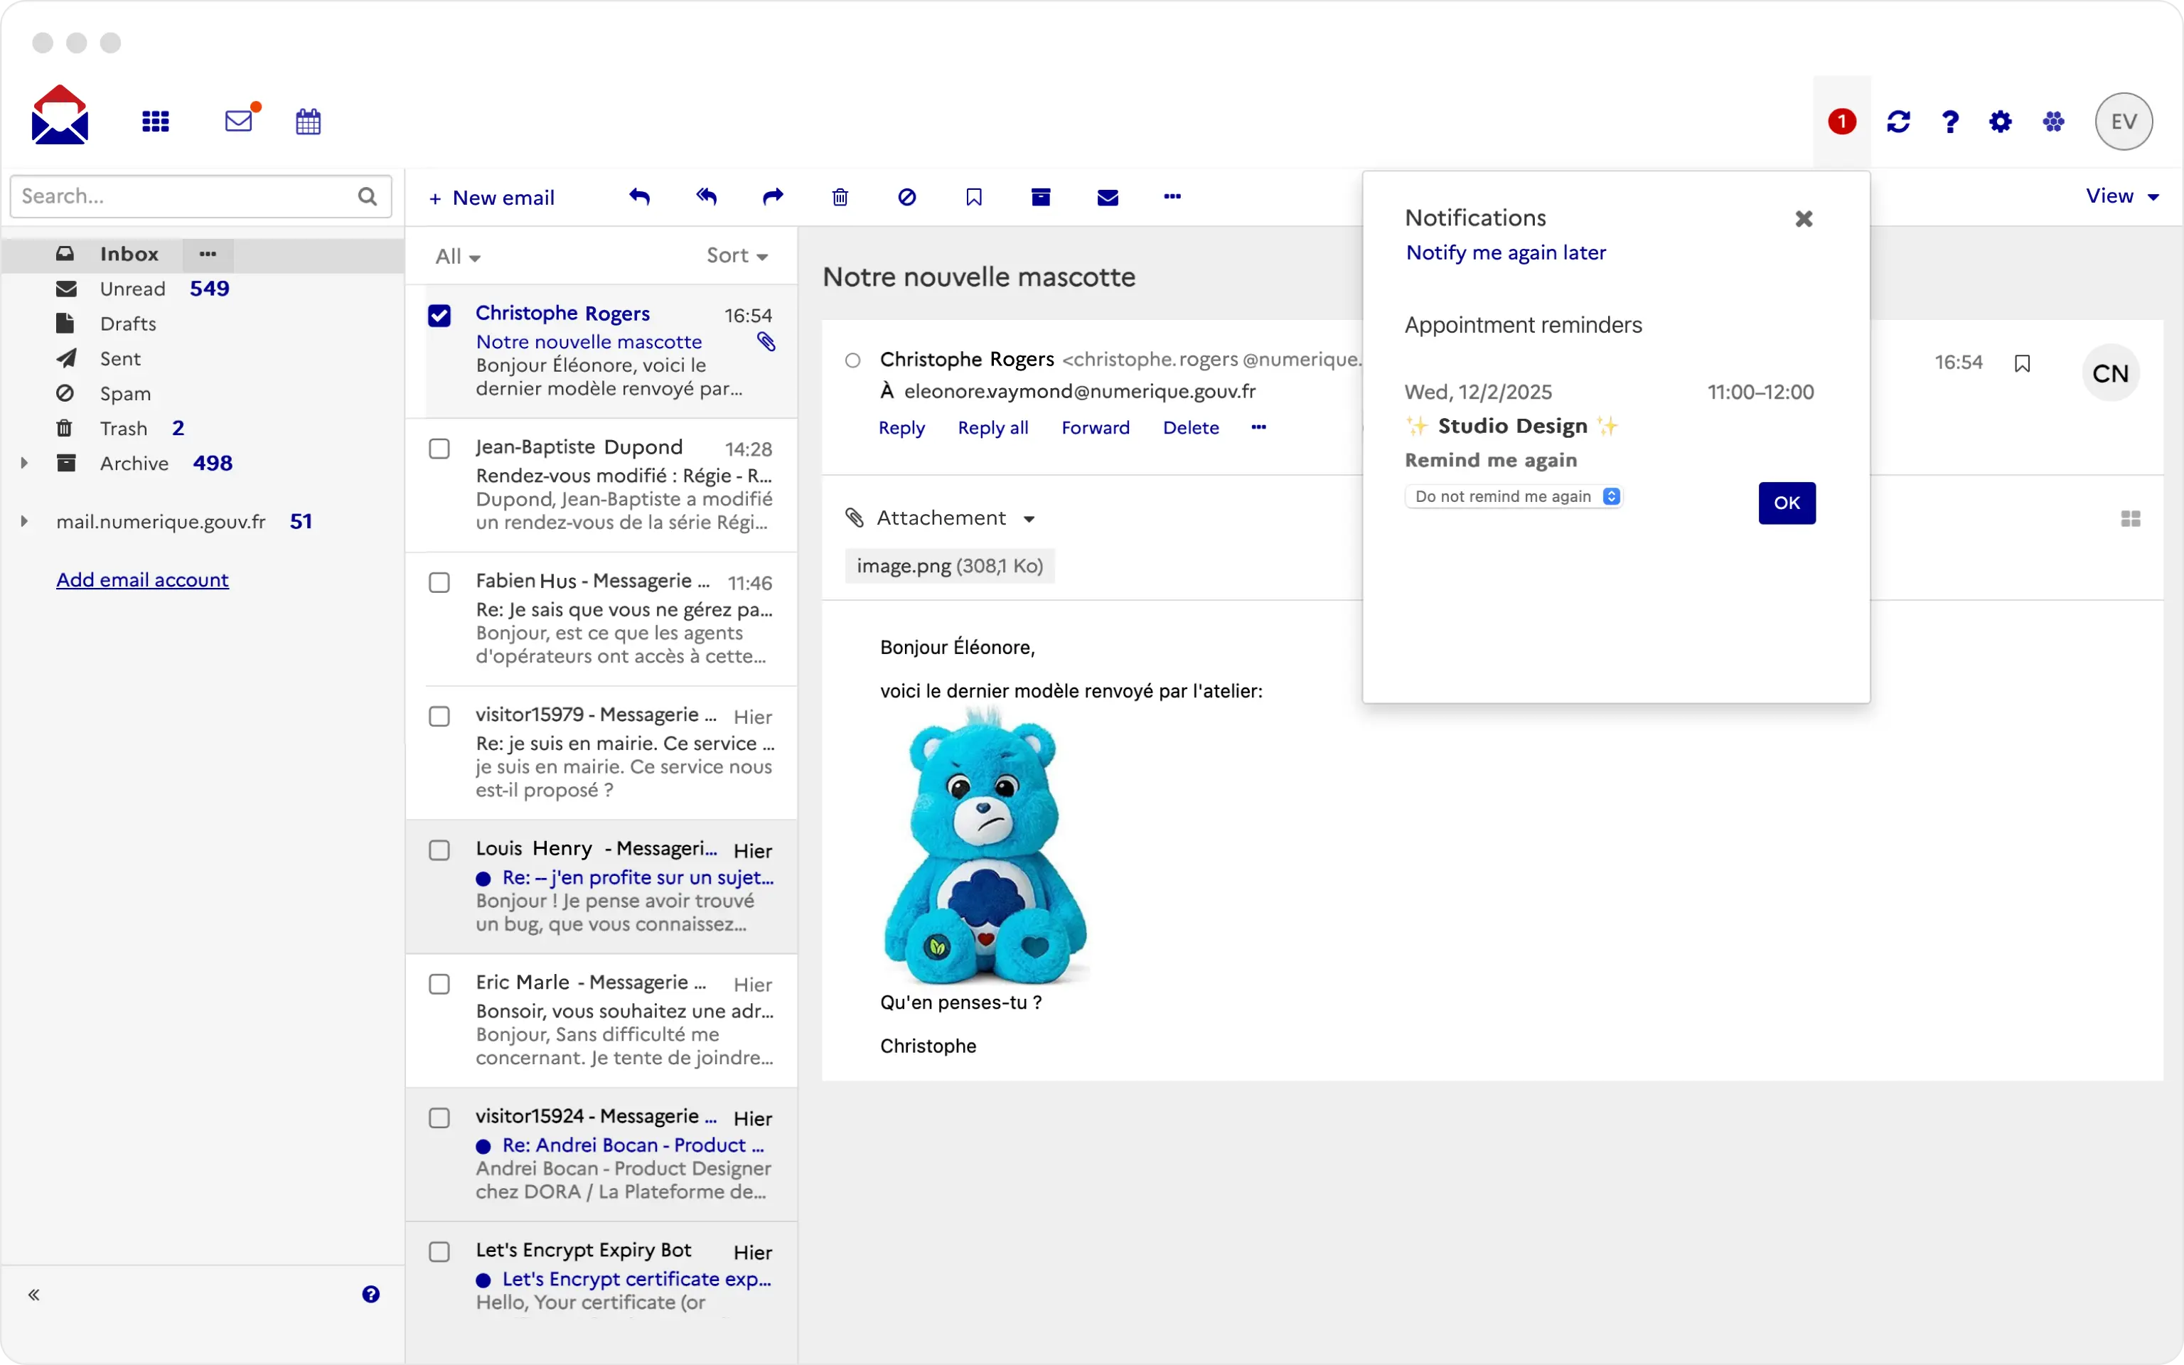Open the Unread folder
The height and width of the screenshot is (1365, 2184).
[133, 289]
